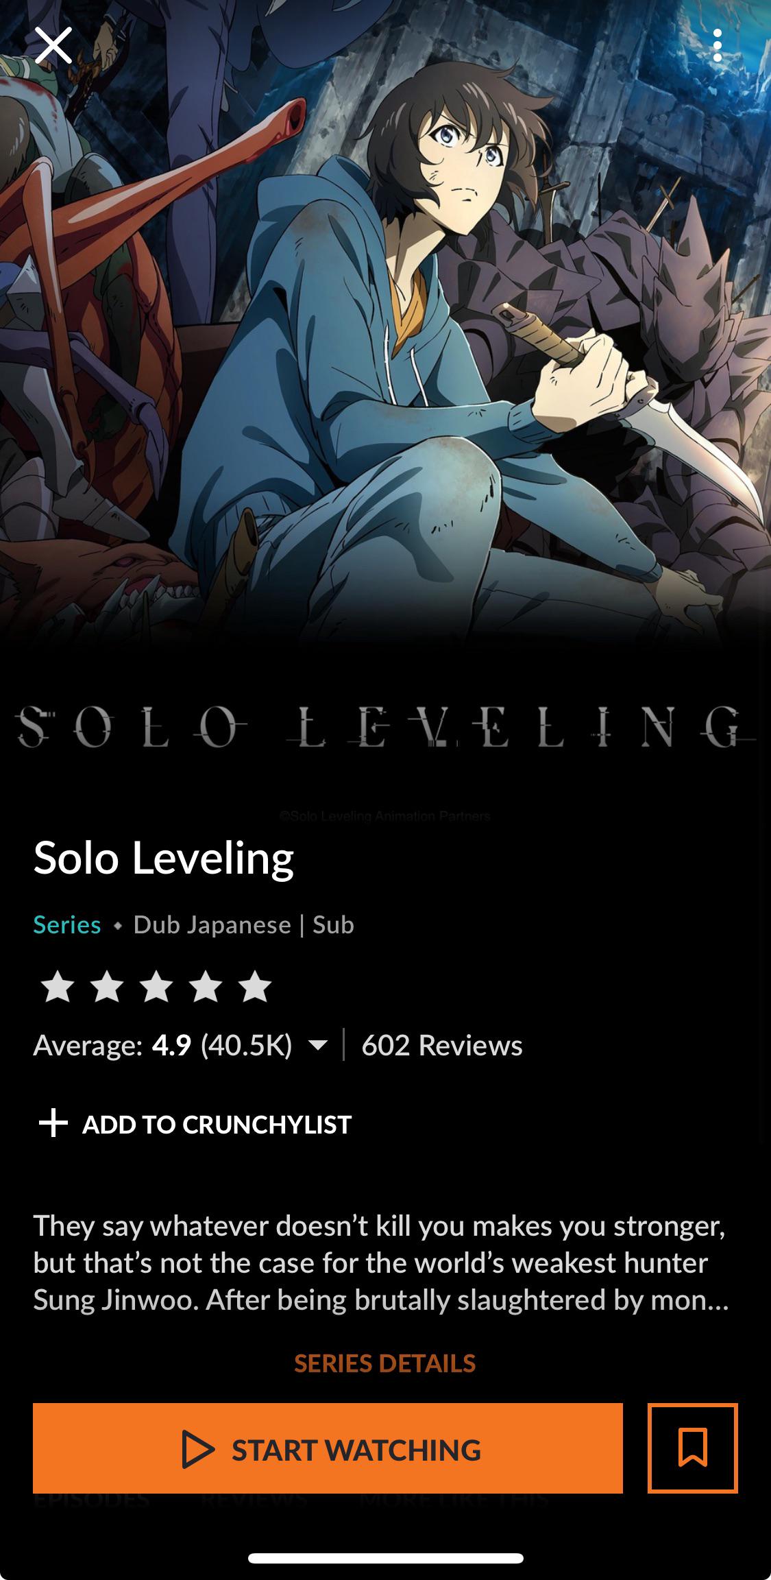Give Solo Leveling five stars
This screenshot has width=771, height=1580.
coord(255,987)
